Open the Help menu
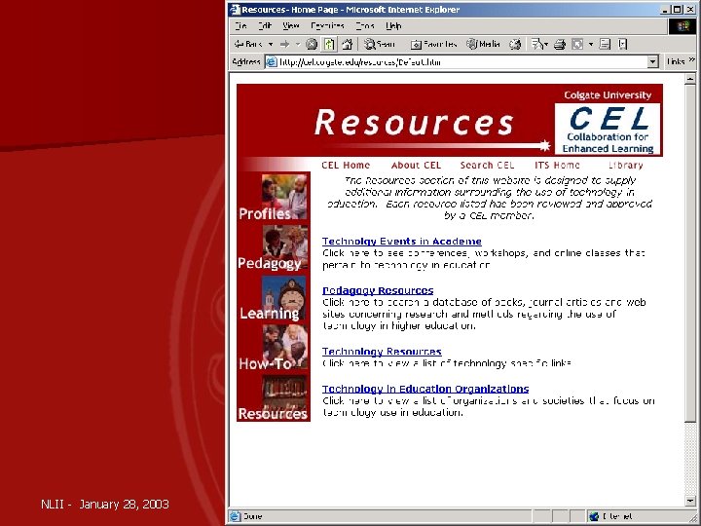This screenshot has width=701, height=526. coord(393,26)
